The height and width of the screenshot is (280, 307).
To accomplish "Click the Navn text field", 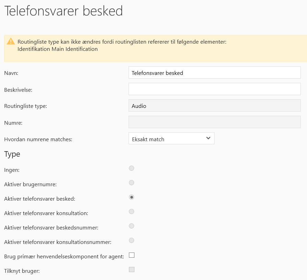I will [215, 73].
